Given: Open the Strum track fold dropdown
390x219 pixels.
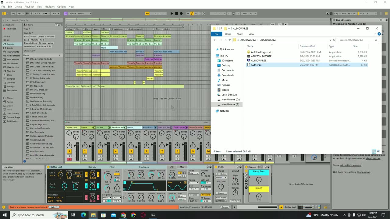Looking at the screenshot, I should (94, 127).
